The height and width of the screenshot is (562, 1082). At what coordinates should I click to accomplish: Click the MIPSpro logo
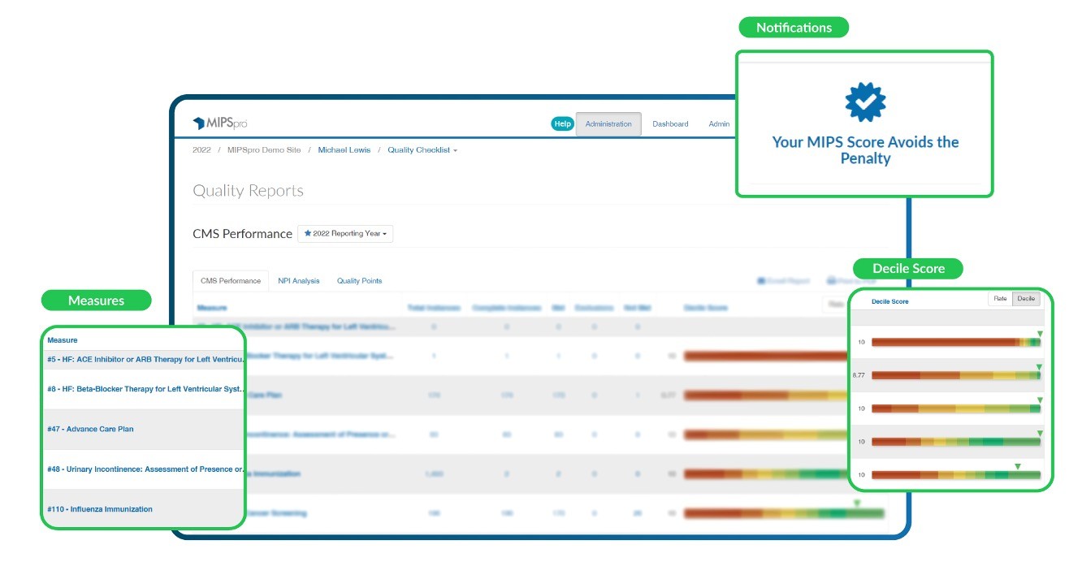[219, 123]
